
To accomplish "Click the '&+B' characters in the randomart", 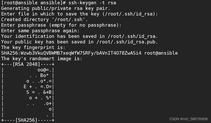I will [47, 92].
